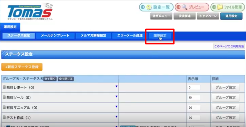
Task: Click the 運用設定 tab
Action: click(10, 27)
